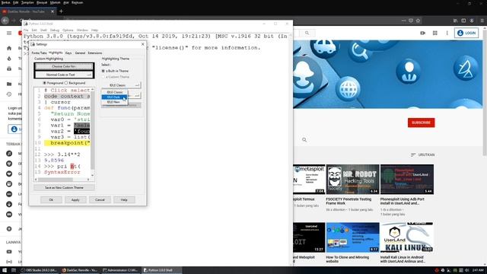Open a new Firefox tab with plus
Image resolution: width=487 pixels, height=274 pixels.
[x=61, y=11]
